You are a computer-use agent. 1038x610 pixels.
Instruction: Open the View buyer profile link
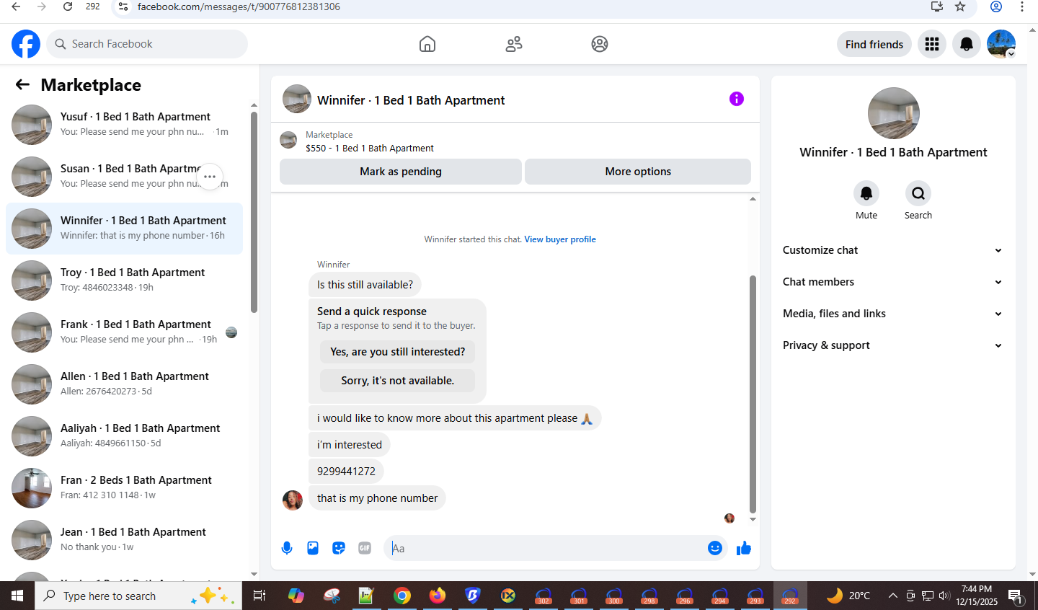click(x=560, y=239)
